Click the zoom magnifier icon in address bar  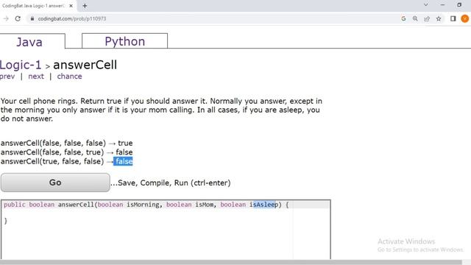tap(415, 18)
